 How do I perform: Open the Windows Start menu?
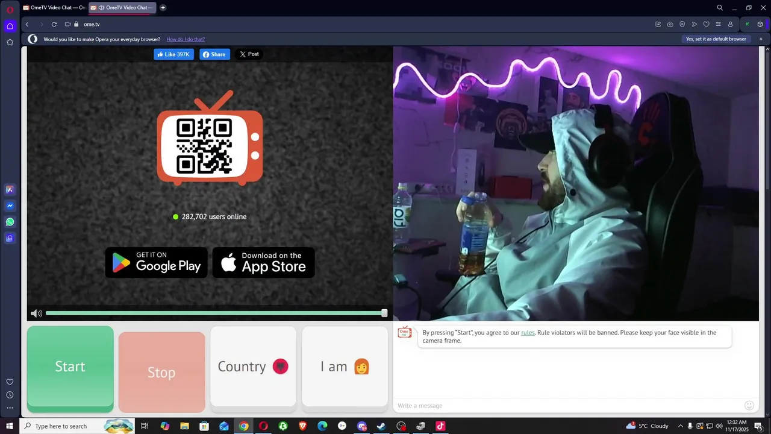[10, 426]
